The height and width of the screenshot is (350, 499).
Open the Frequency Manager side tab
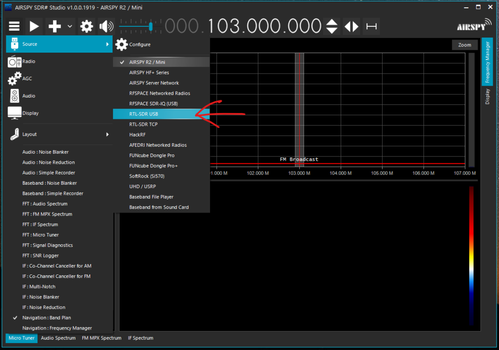click(x=487, y=62)
